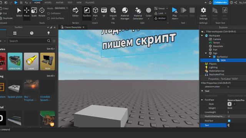Open Toolbox creations lightbulb tab

pos(48,33)
